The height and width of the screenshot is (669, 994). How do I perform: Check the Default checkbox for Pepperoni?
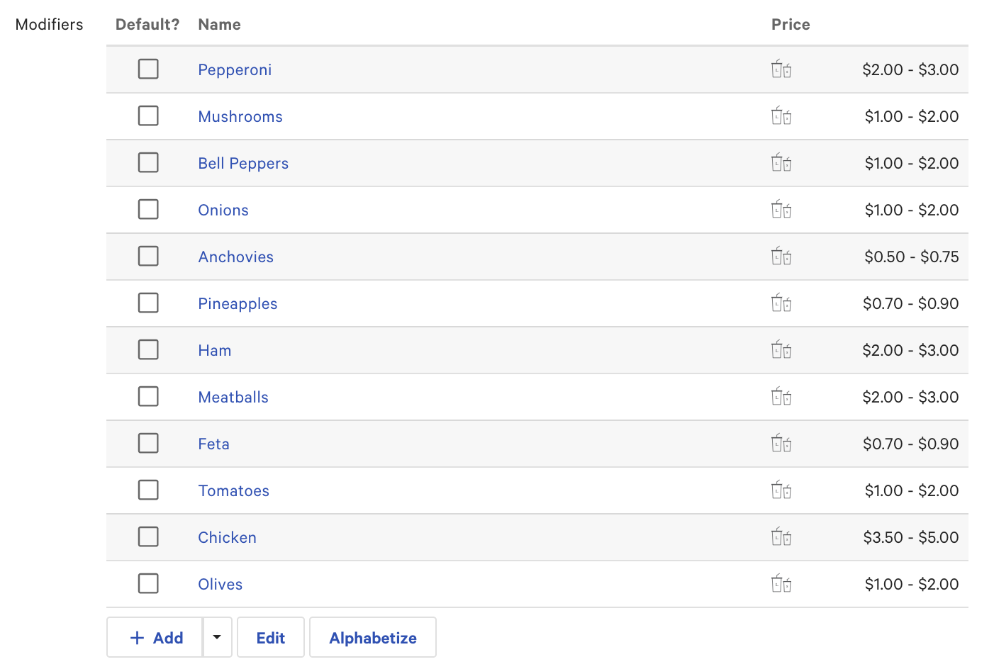(x=148, y=69)
